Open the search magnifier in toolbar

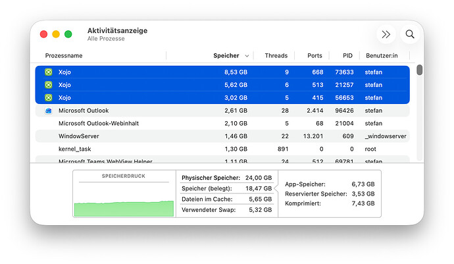coord(410,34)
